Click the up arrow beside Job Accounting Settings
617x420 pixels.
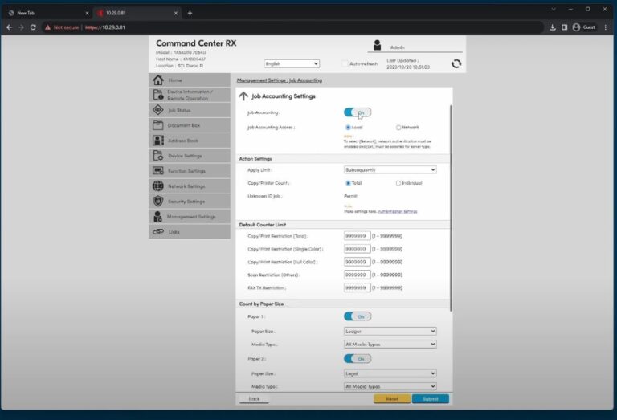tap(243, 96)
